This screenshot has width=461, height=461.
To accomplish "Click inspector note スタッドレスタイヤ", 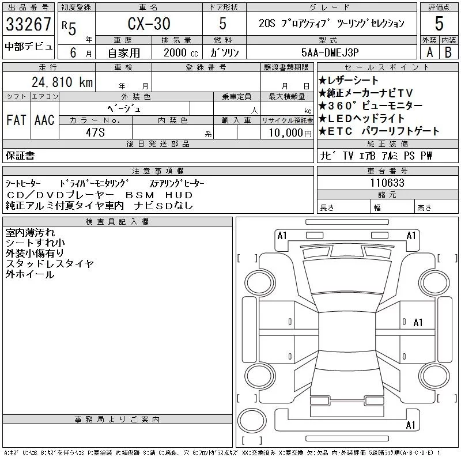I will coord(50,264).
